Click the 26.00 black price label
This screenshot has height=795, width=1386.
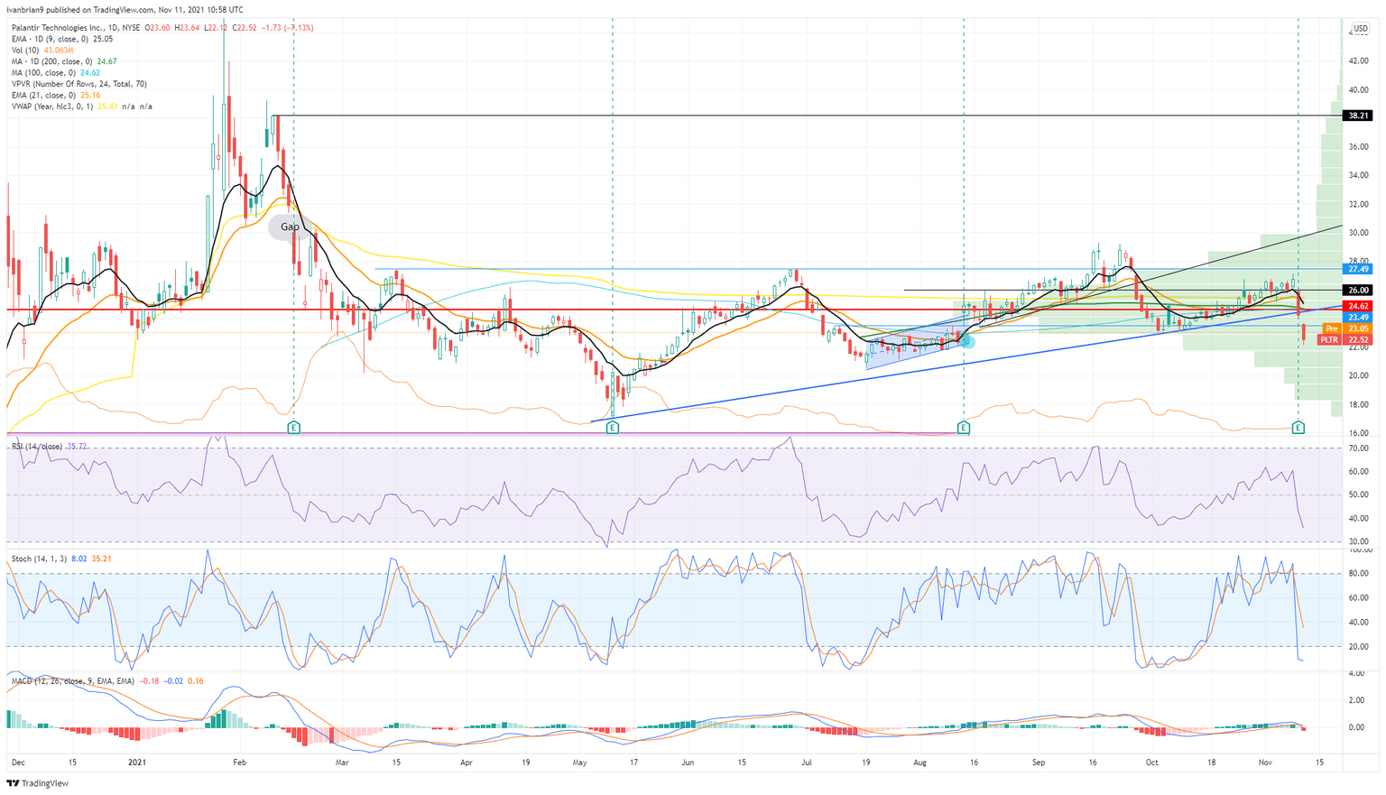(1358, 290)
